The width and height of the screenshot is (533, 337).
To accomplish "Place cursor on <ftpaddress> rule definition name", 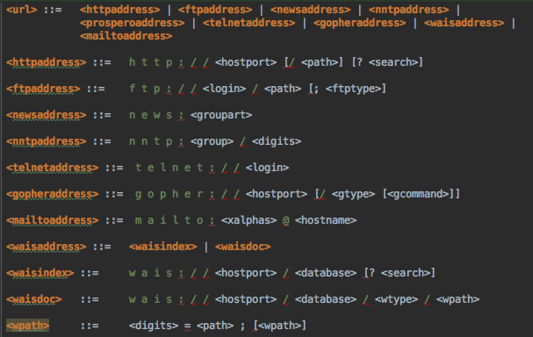I will click(x=43, y=89).
